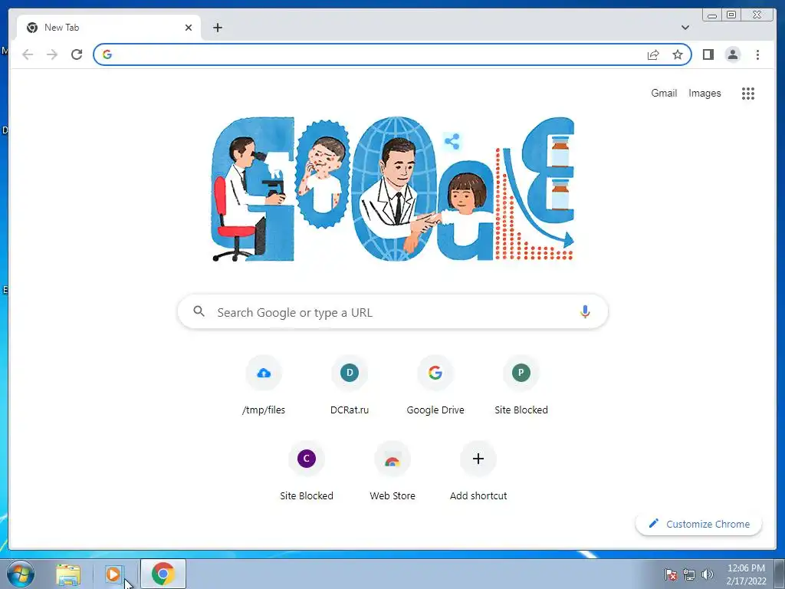Go forward with the Forward arrow
Viewport: 785px width, 589px height.
coord(52,54)
